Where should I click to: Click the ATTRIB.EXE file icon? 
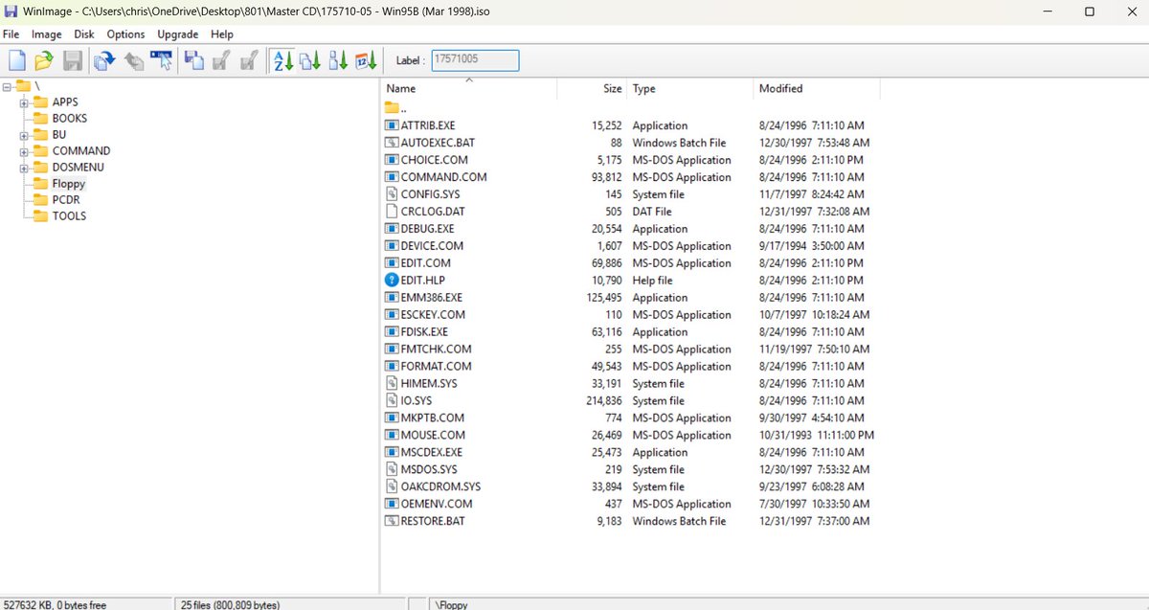pyautogui.click(x=392, y=125)
